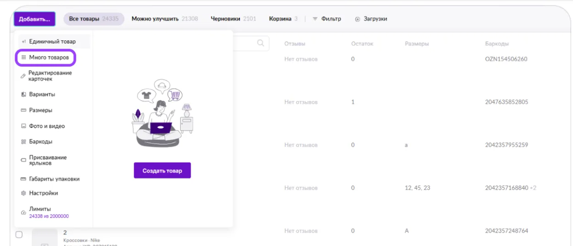The width and height of the screenshot is (573, 246).
Task: Tick the checkbox for product row 2
Action: (x=19, y=235)
